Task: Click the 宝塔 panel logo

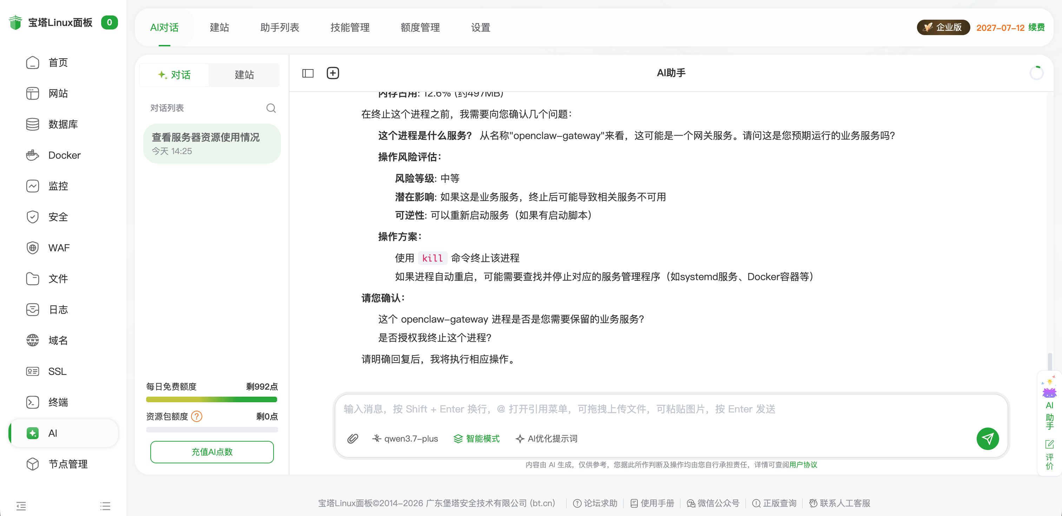Action: pyautogui.click(x=15, y=22)
